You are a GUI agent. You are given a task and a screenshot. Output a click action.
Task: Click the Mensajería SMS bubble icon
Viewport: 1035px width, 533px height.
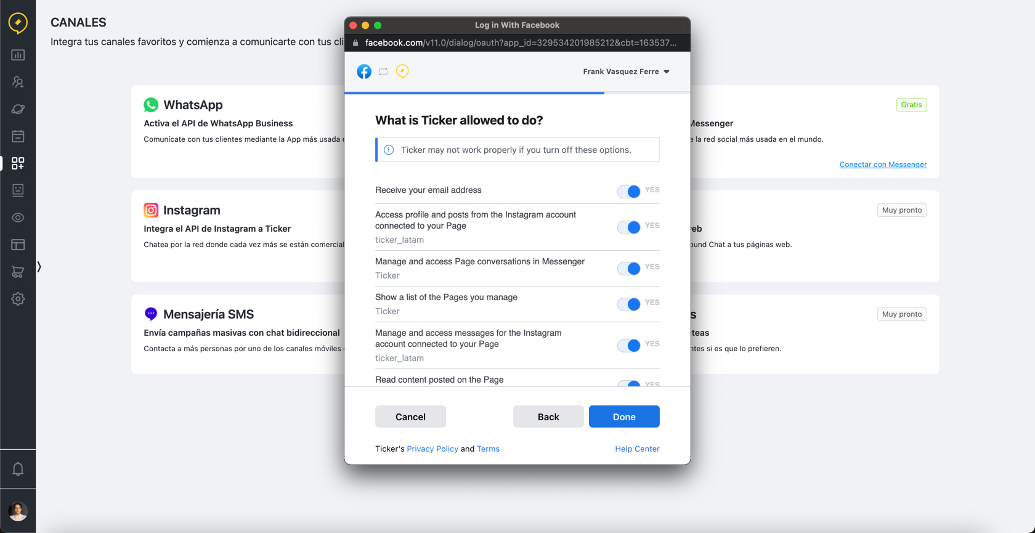click(x=151, y=314)
